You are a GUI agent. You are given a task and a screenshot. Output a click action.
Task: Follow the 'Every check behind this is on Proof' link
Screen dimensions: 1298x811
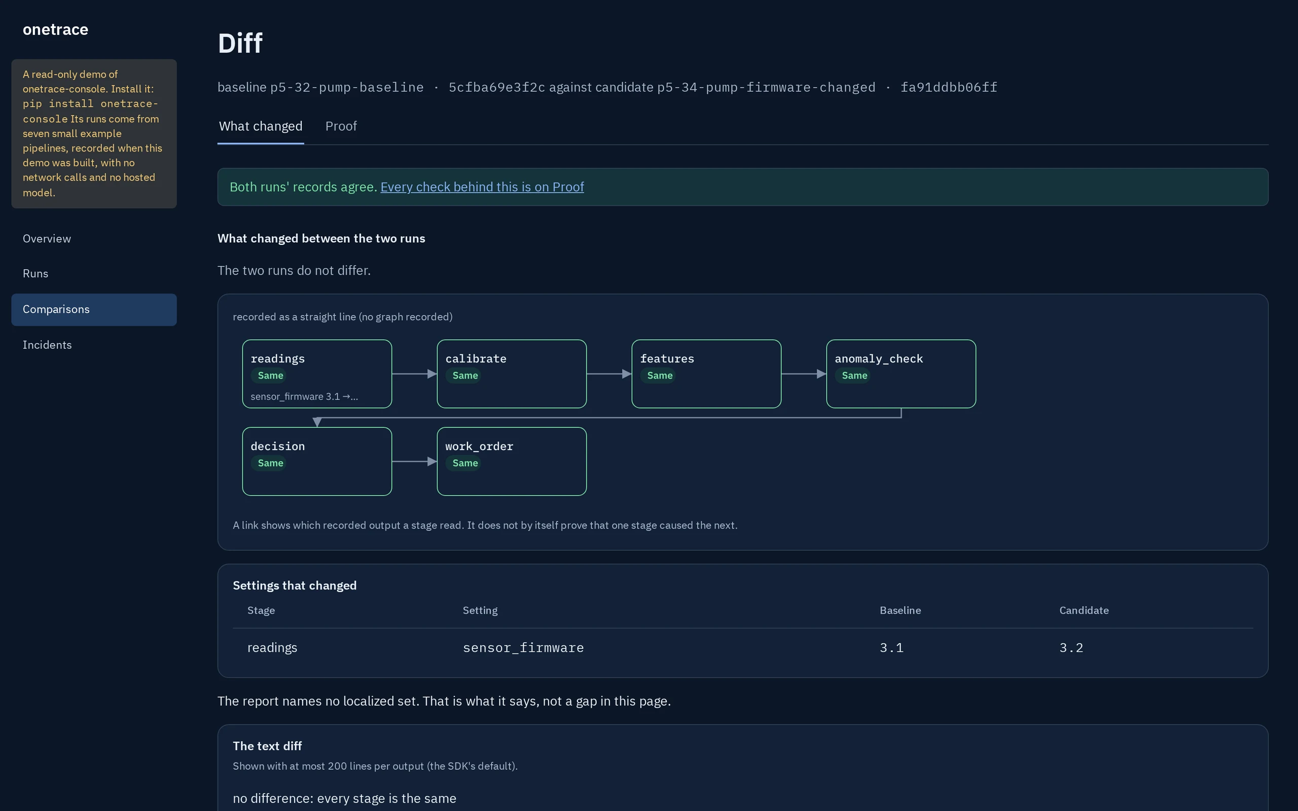click(x=482, y=187)
